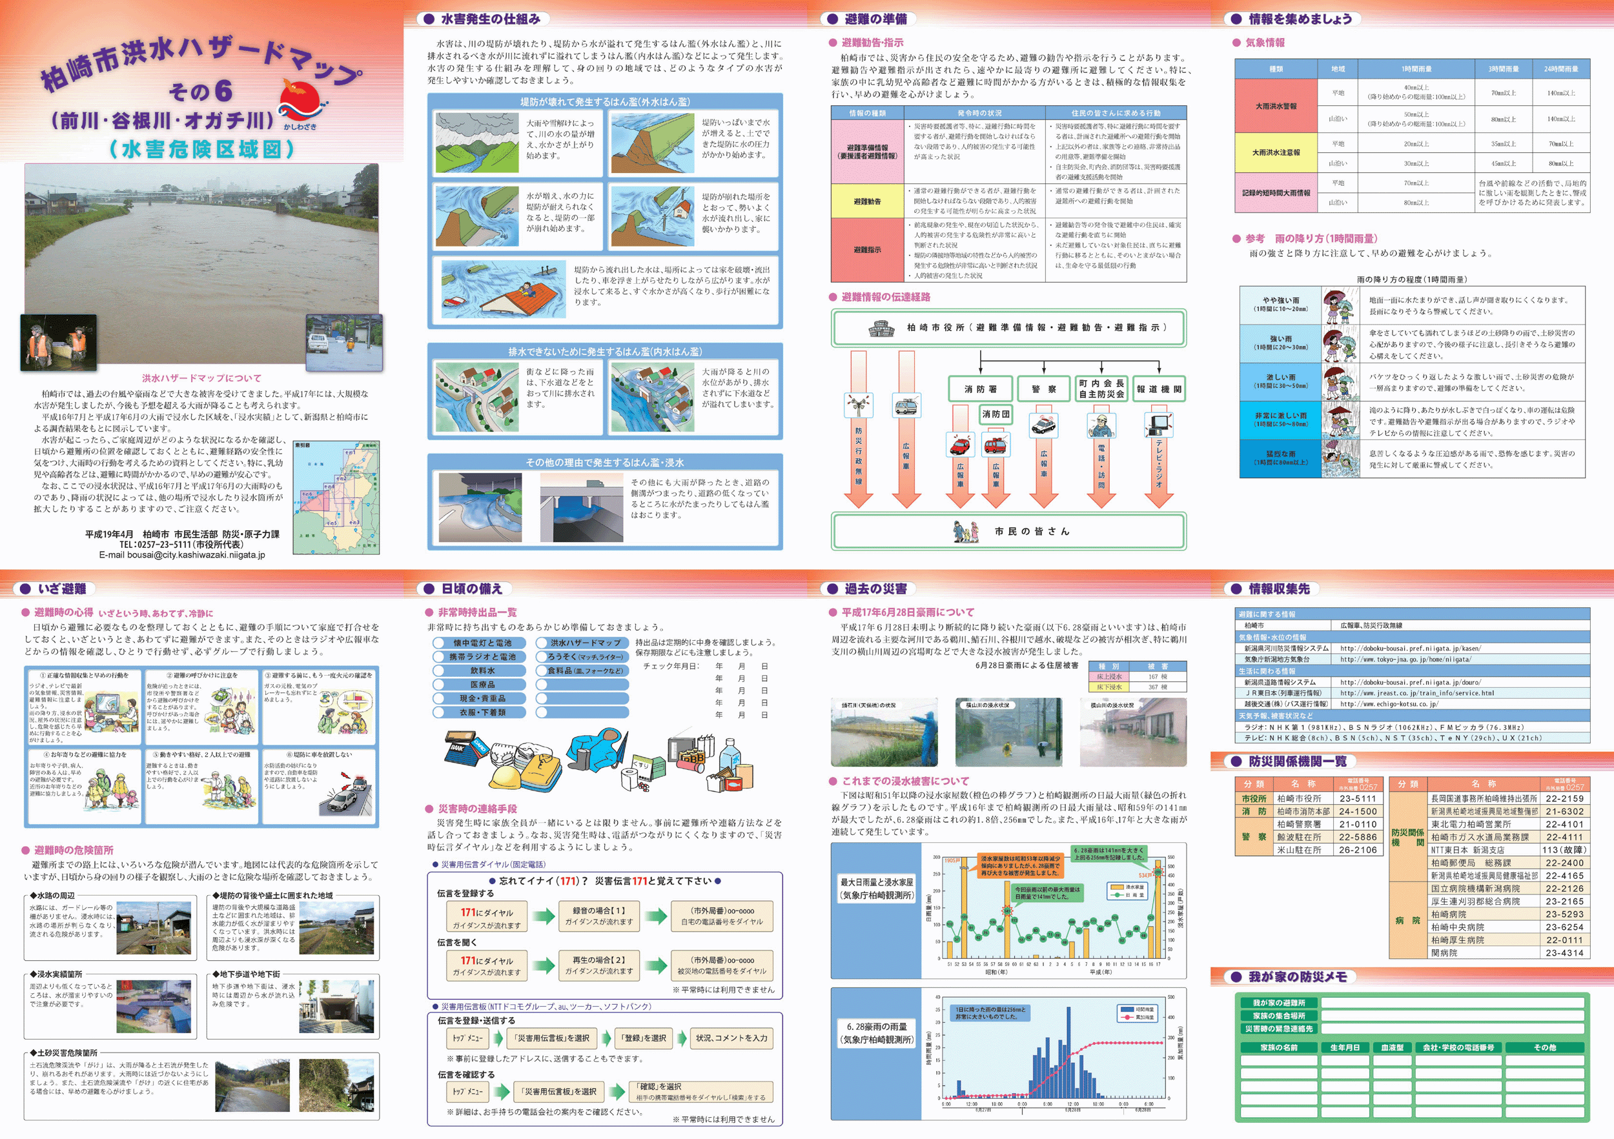Select the いざ避難 section heading
The image size is (1614, 1139).
click(62, 589)
